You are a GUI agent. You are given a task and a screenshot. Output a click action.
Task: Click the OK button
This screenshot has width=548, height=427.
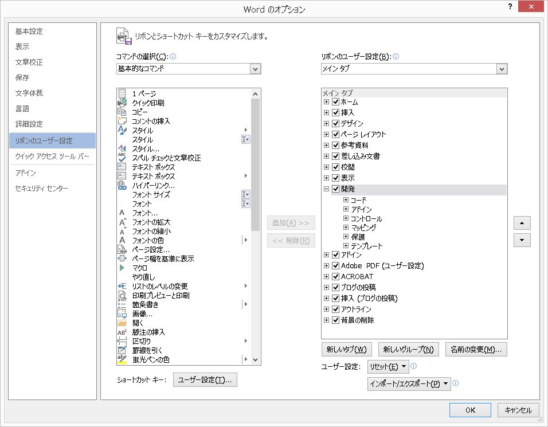(470, 410)
